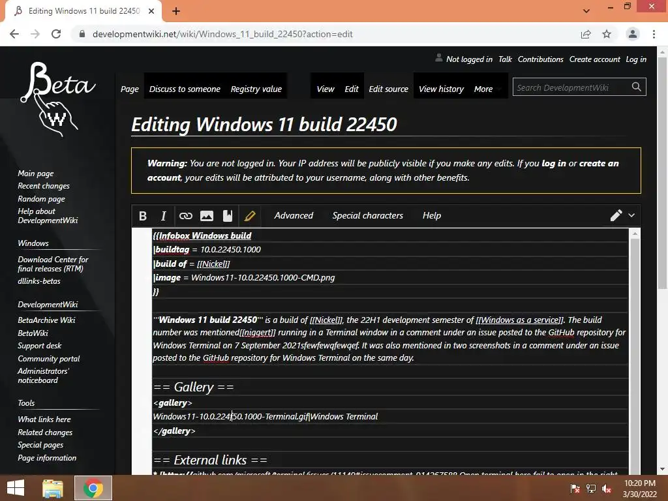The image size is (668, 501).
Task: Bookmark this page with star icon
Action: [607, 34]
